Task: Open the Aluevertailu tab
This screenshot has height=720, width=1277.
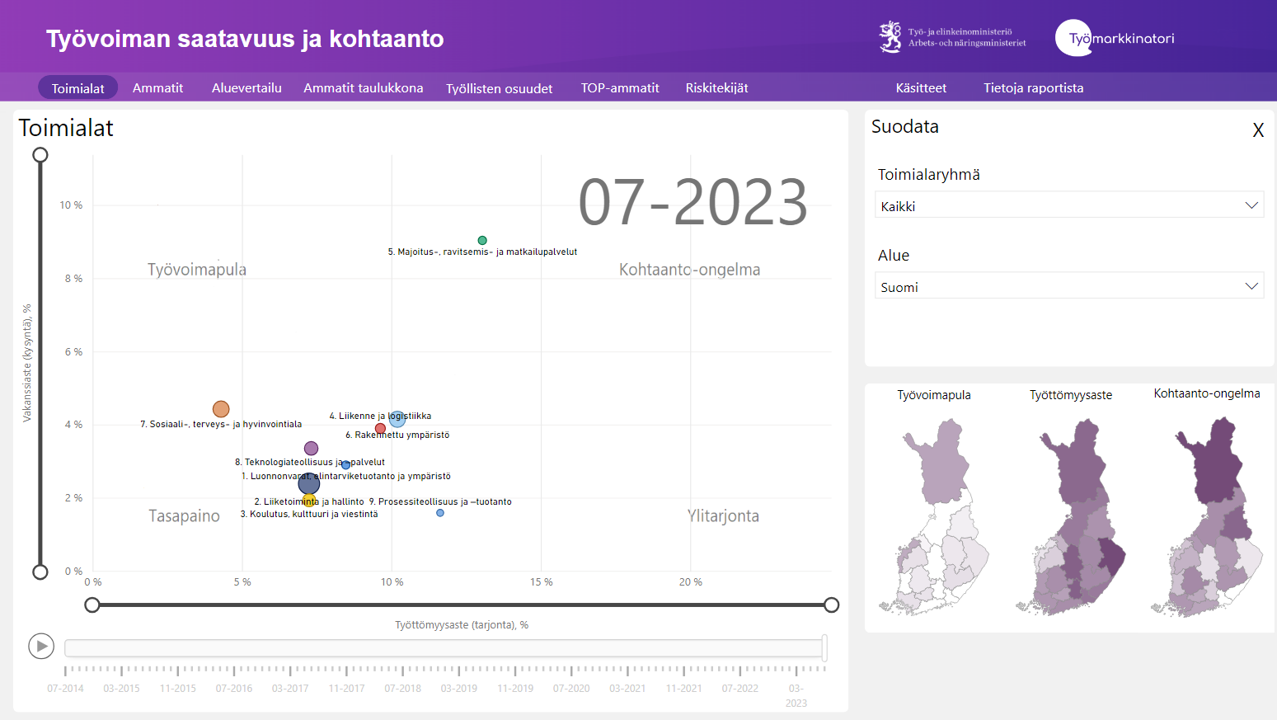Action: point(246,88)
